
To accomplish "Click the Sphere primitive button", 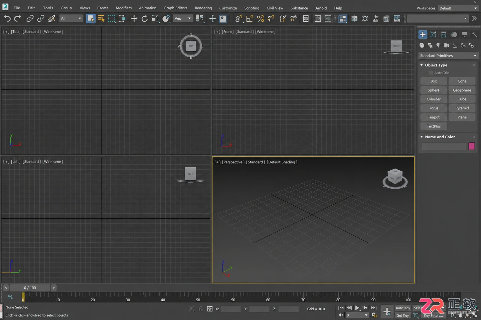I will (434, 90).
